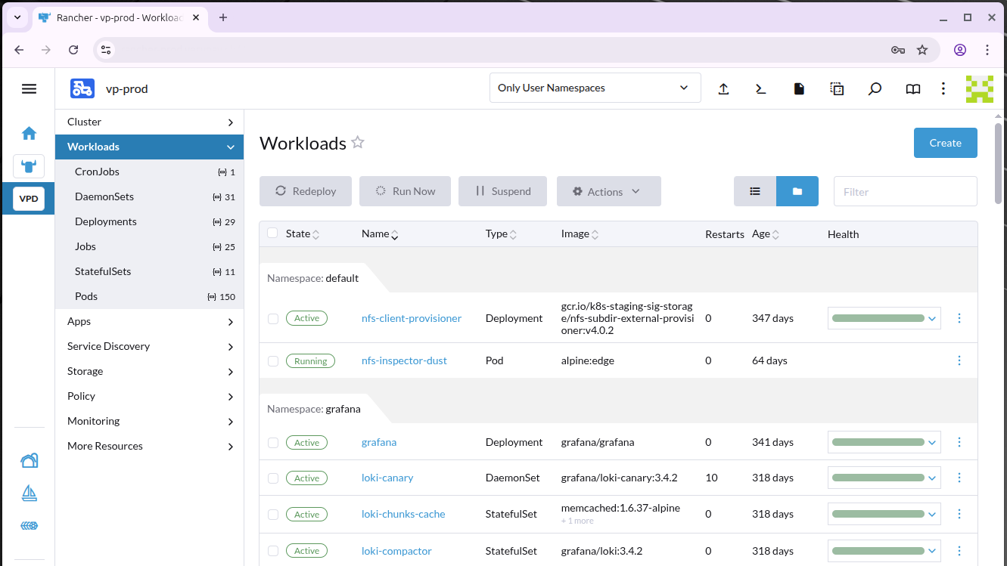Screen dimensions: 1007x566
Task: Select Deployments in the Workloads menu
Action: (x=106, y=221)
